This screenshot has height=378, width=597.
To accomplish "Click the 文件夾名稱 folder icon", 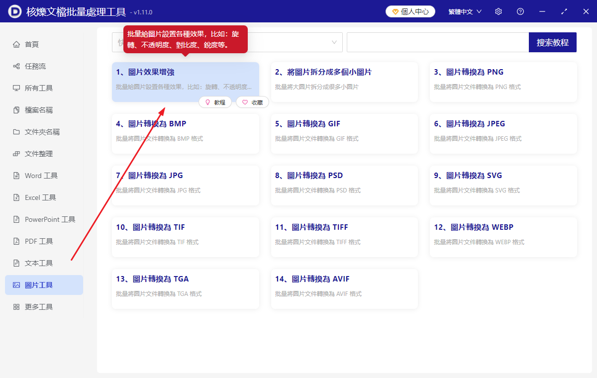I will pyautogui.click(x=17, y=131).
